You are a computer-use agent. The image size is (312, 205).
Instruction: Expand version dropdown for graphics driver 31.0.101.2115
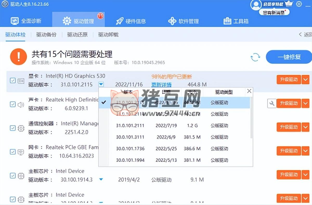pyautogui.click(x=101, y=84)
